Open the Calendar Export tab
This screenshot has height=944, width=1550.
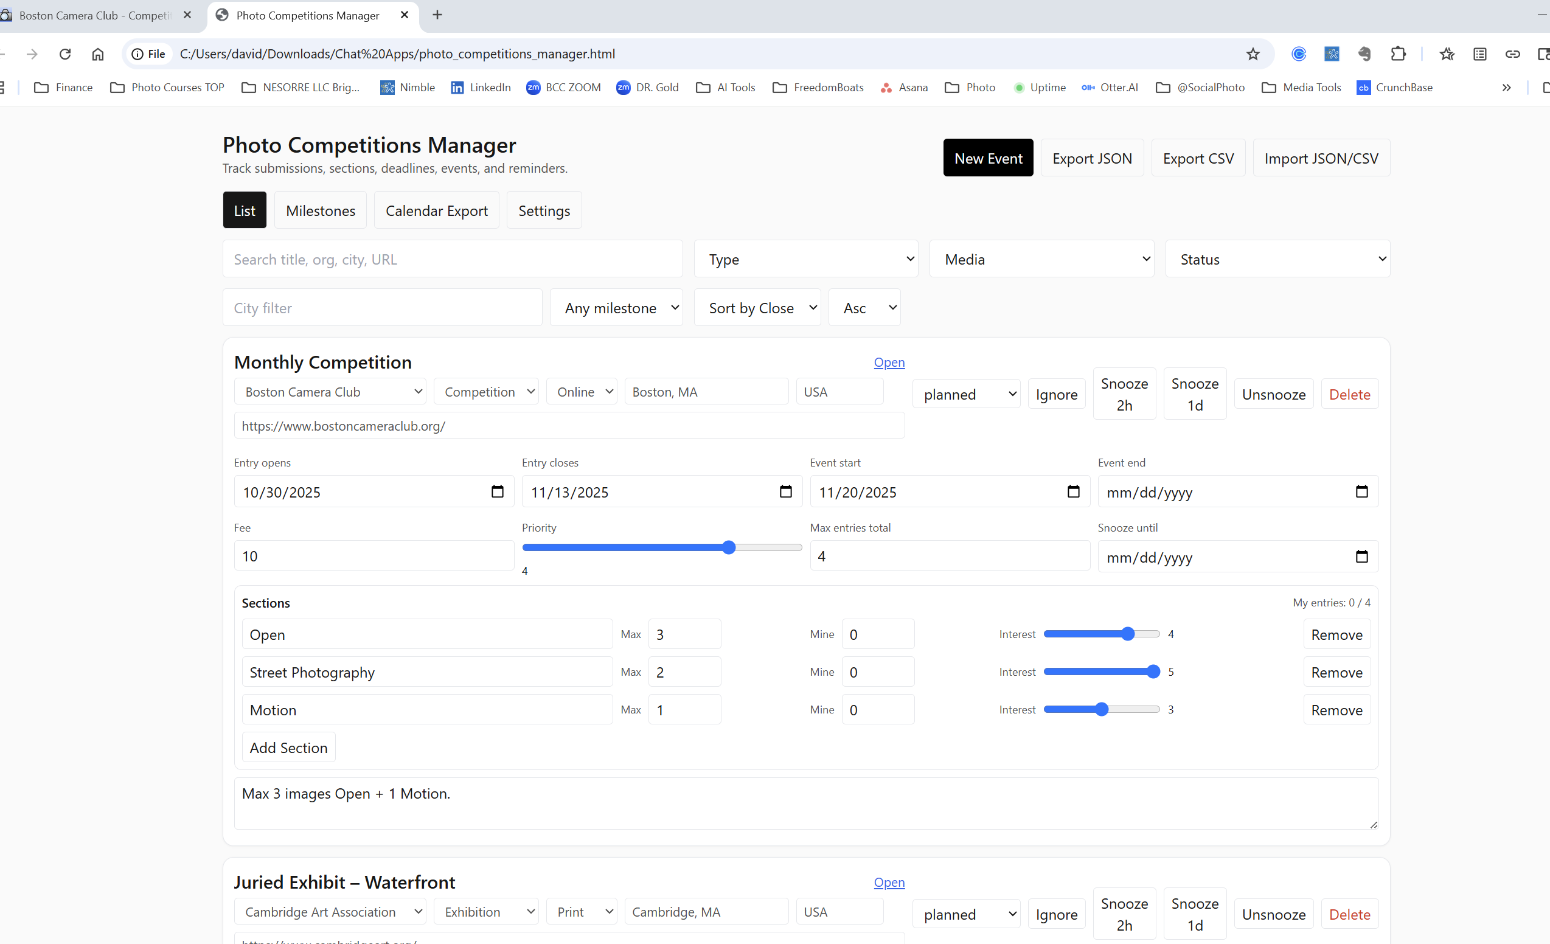point(436,210)
